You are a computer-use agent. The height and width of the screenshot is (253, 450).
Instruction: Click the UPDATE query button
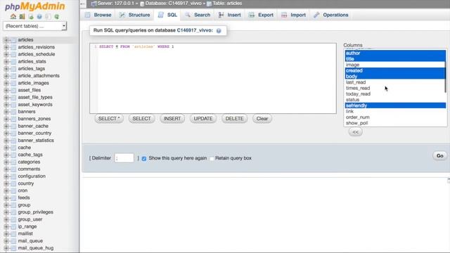point(203,119)
